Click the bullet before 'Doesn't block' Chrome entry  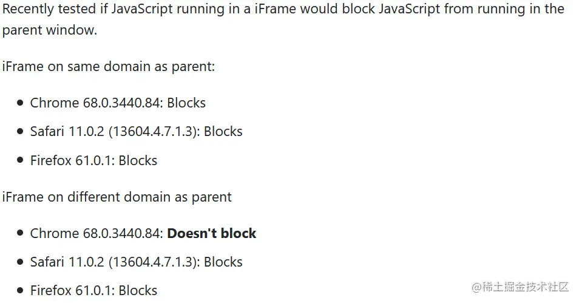point(20,233)
